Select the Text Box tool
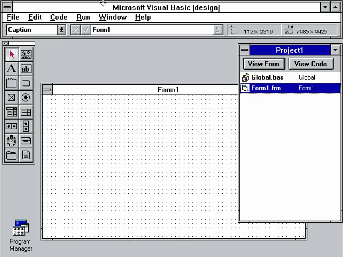This screenshot has height=257, width=343. 26,69
